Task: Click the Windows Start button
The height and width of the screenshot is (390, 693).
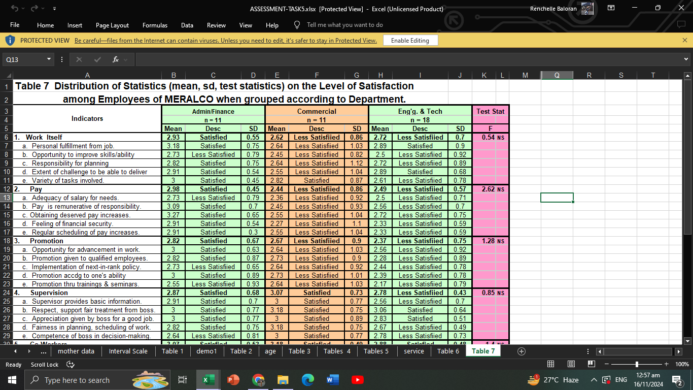Action: pyautogui.click(x=12, y=380)
